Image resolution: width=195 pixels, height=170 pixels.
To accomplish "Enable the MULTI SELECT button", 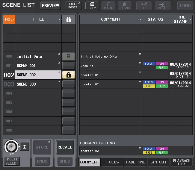I will pos(12,161).
